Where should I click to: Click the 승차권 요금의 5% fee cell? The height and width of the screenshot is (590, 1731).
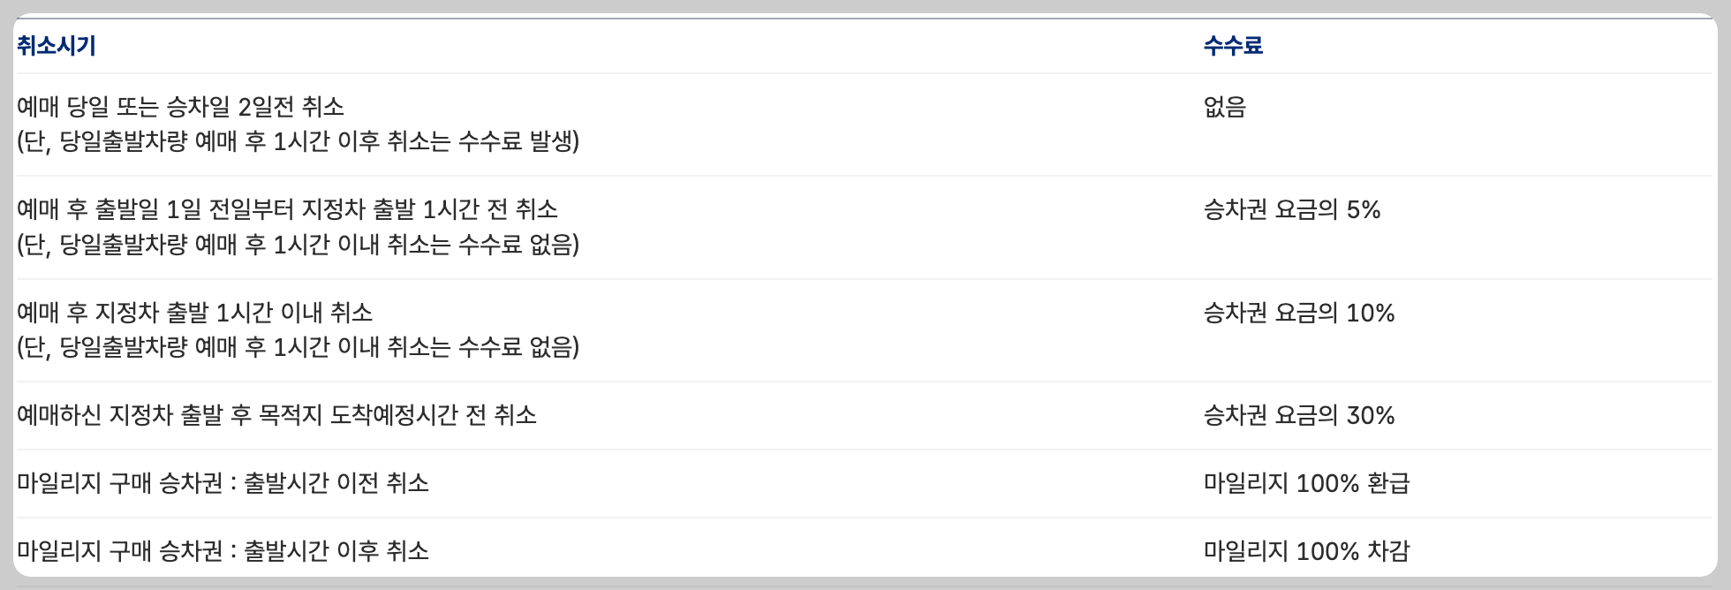(1292, 209)
